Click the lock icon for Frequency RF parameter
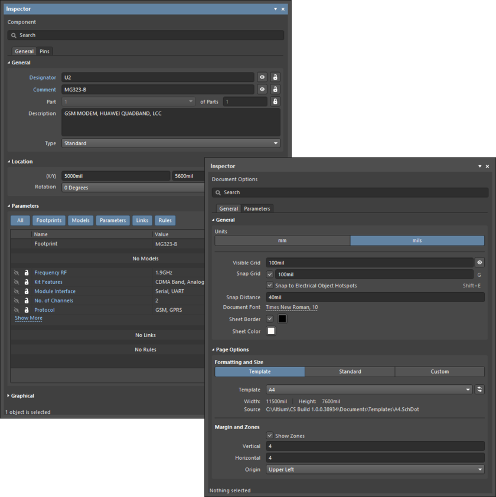Image resolution: width=496 pixels, height=497 pixels. tap(27, 273)
